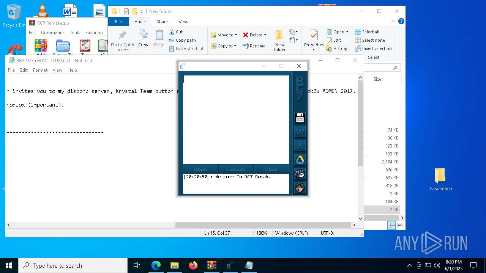Click WinRAR Extract To icon
The height and width of the screenshot is (273, 486).
[63, 47]
